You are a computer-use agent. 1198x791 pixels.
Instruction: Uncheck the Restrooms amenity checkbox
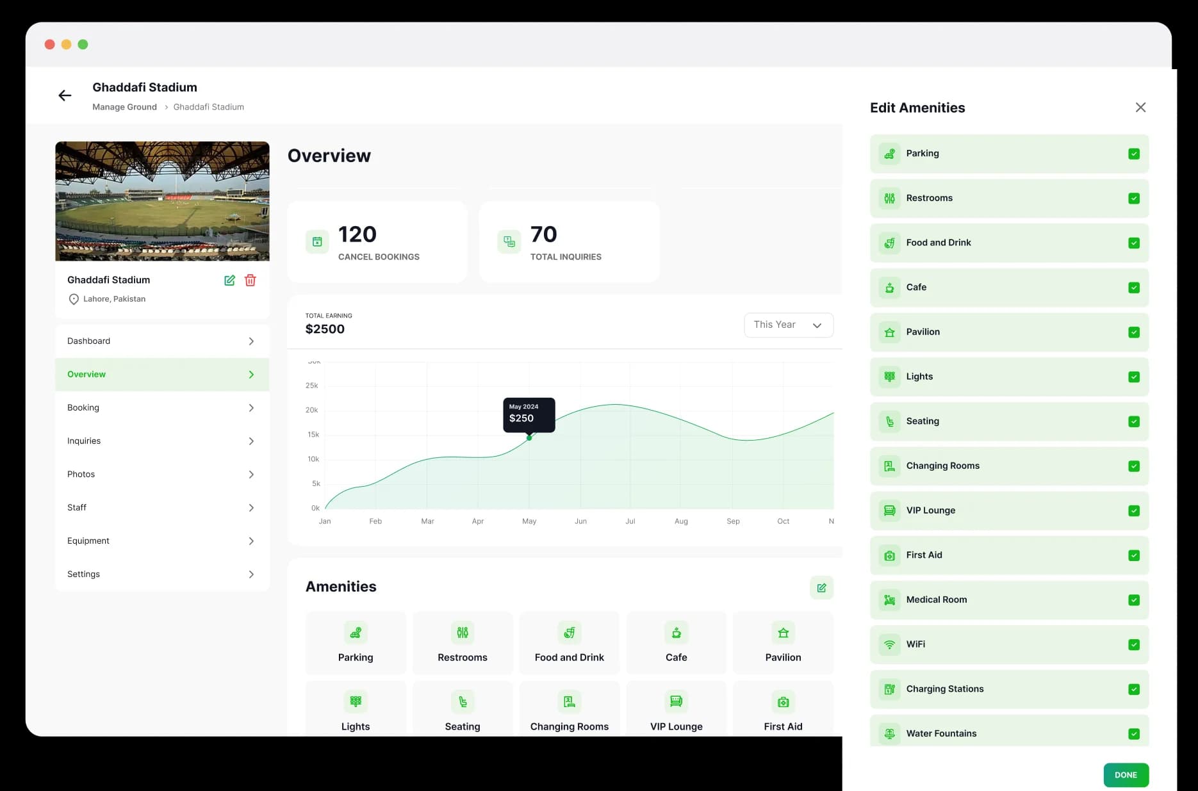coord(1134,199)
